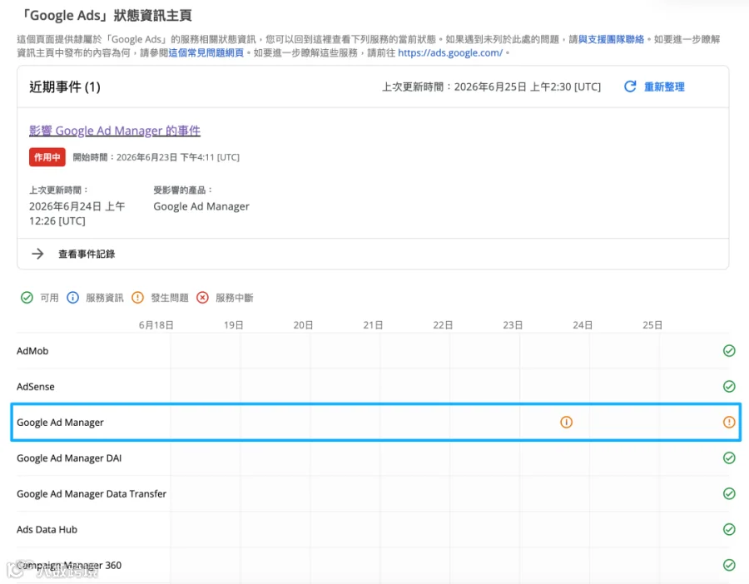Open the 這個常見問題網頁 FAQ link
The image size is (749, 584).
(x=206, y=52)
